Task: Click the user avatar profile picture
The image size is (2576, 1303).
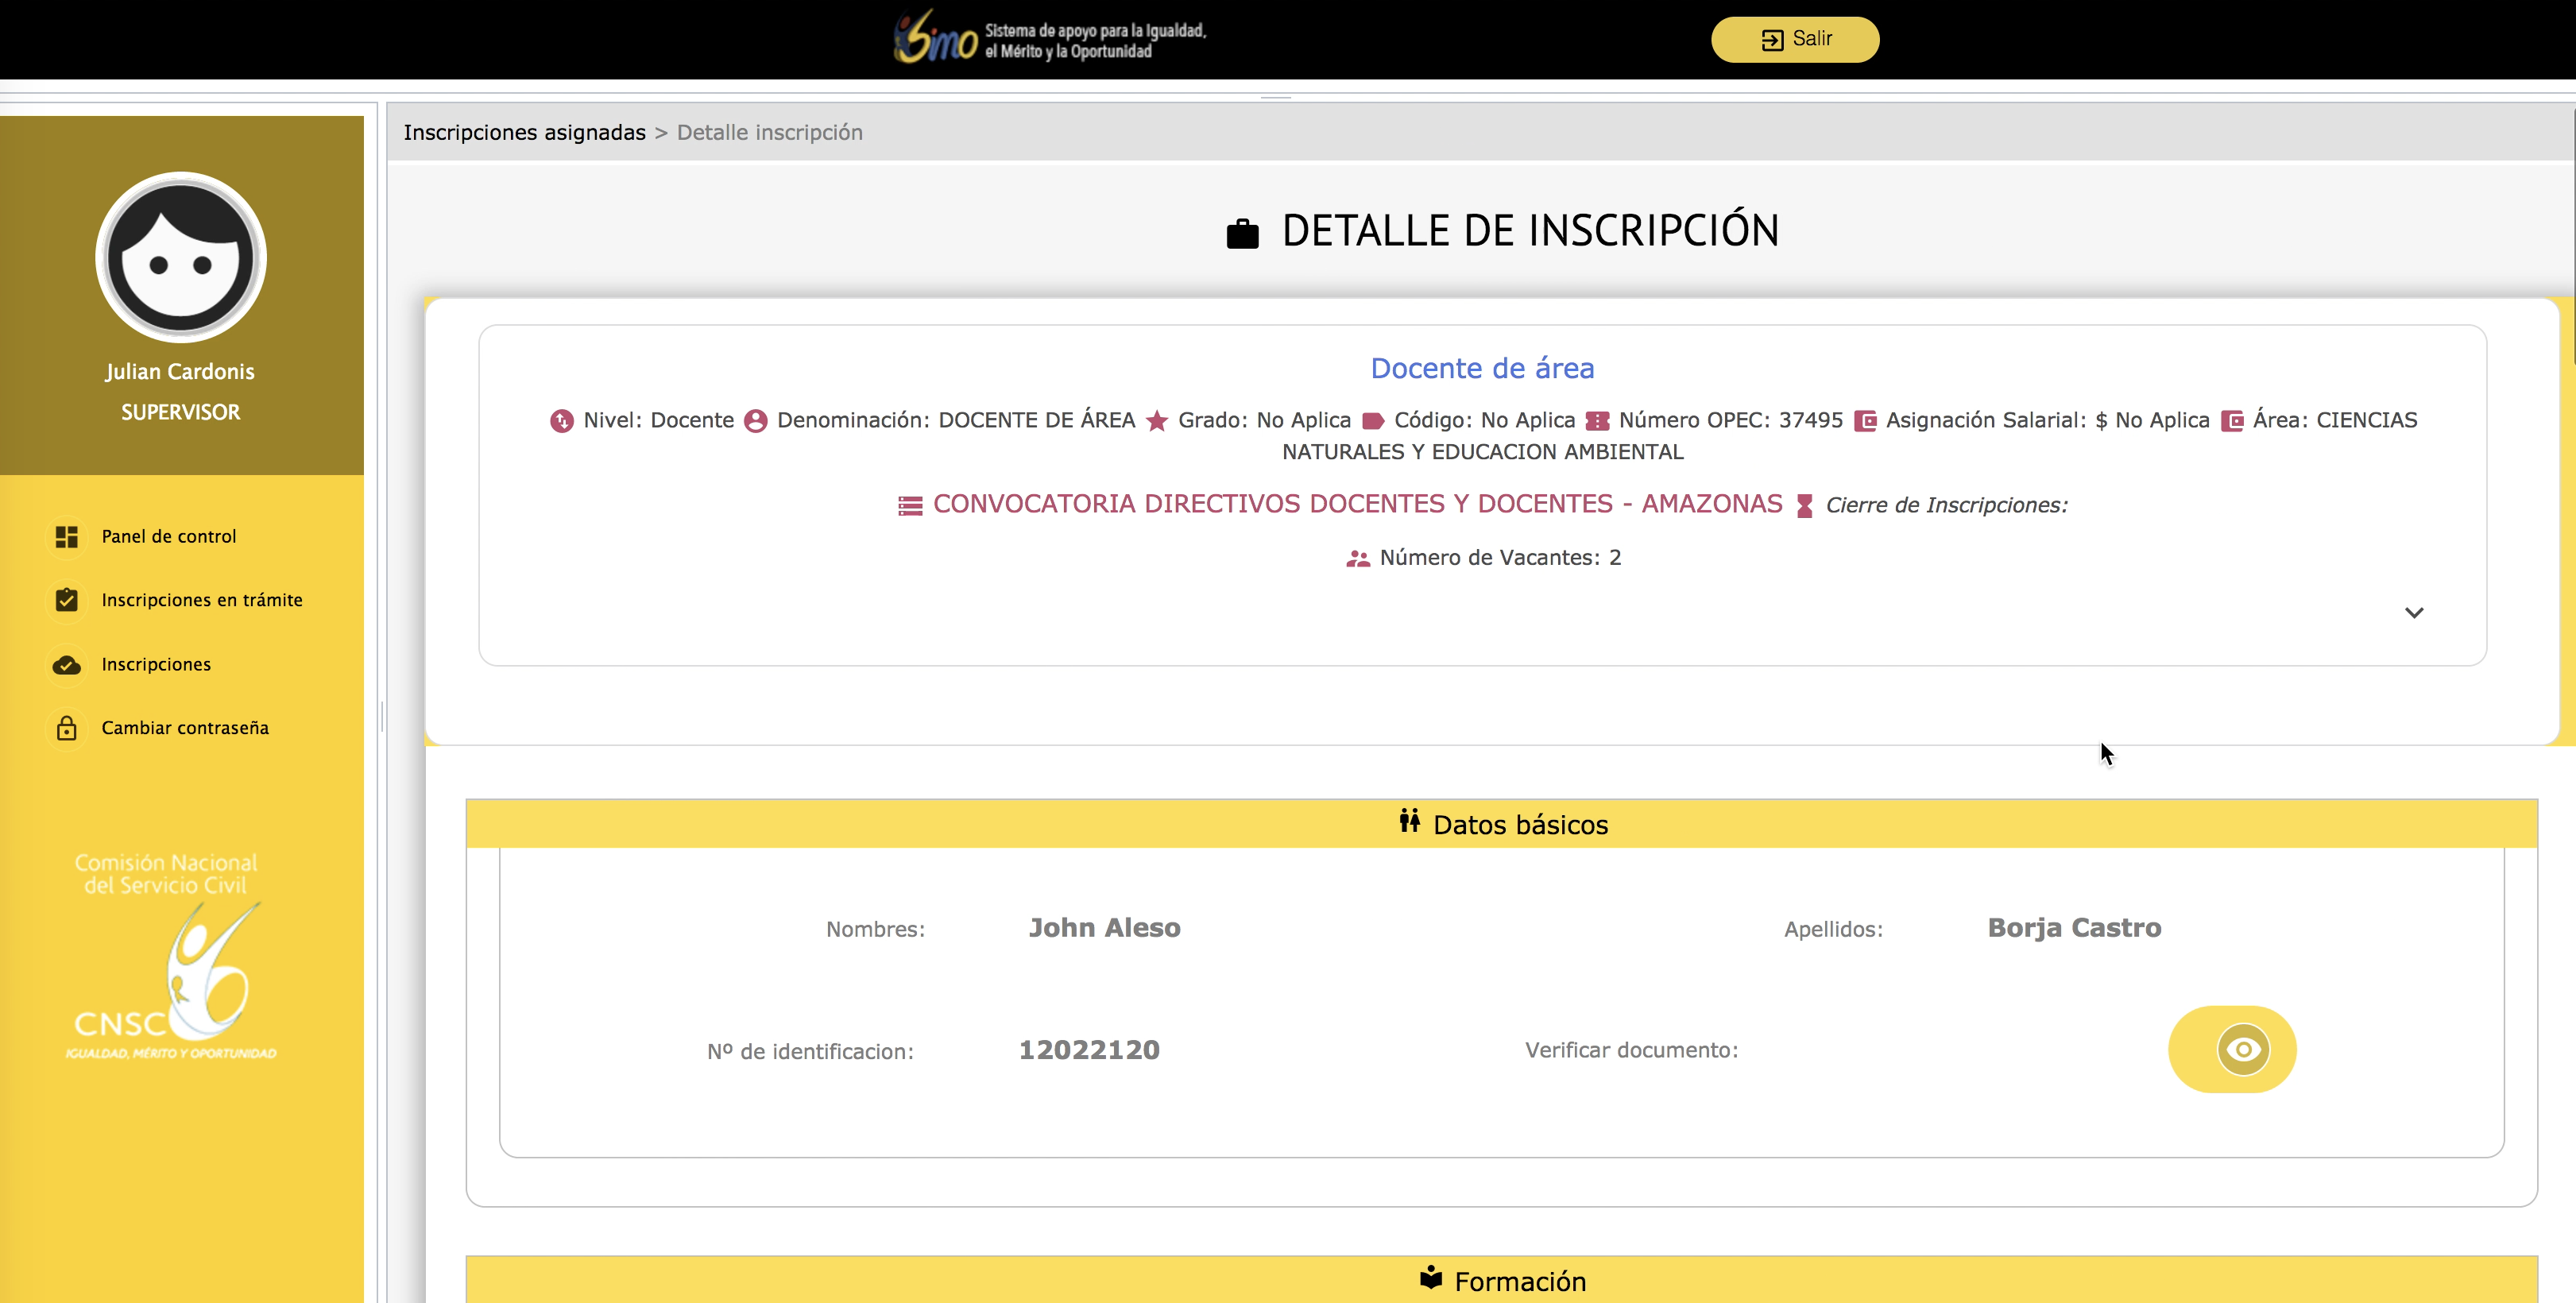Action: click(181, 258)
